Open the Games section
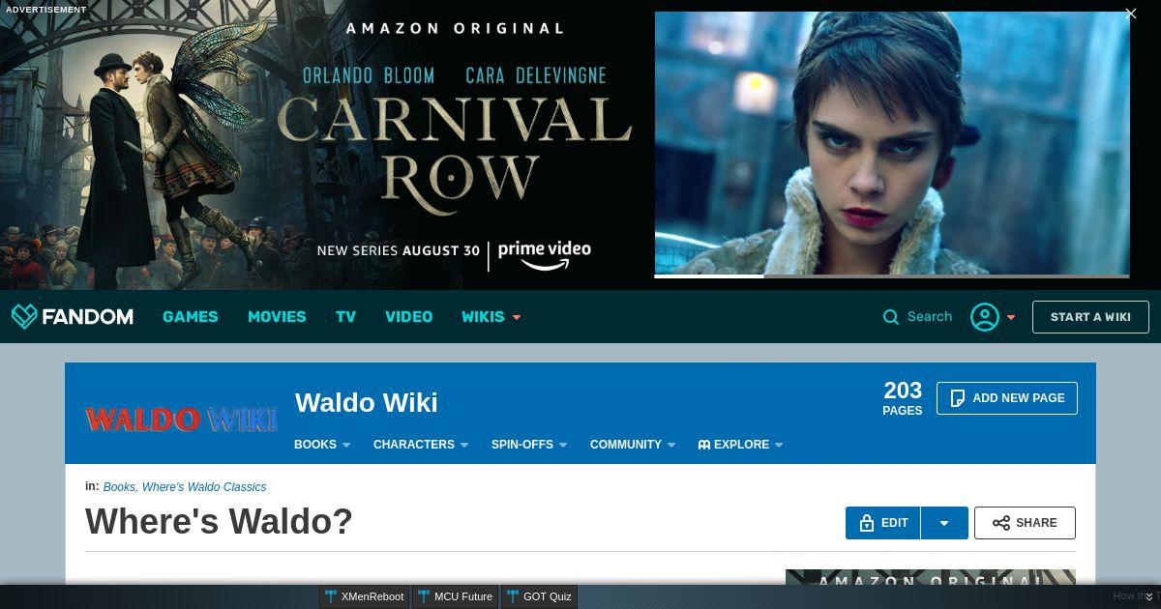This screenshot has height=609, width=1161. [191, 317]
